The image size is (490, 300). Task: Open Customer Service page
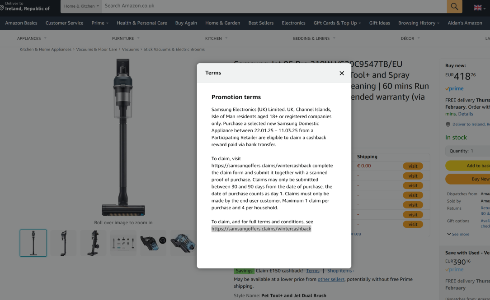point(64,23)
